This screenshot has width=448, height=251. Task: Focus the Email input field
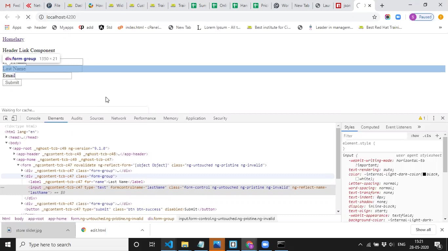[x=43, y=75]
